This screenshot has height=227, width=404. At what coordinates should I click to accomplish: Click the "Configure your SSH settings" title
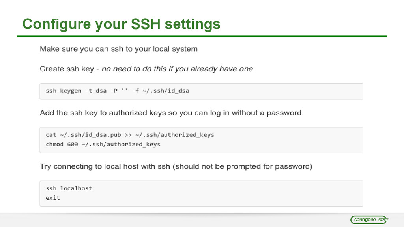click(121, 24)
